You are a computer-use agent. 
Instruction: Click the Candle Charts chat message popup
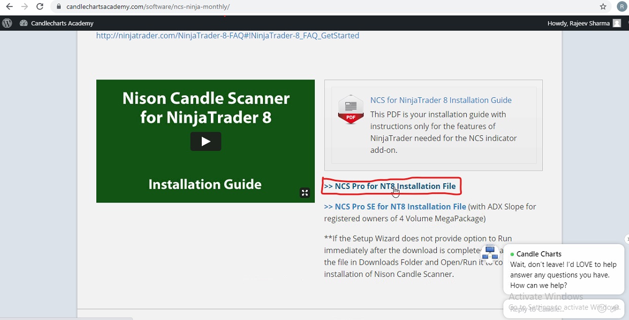564,269
